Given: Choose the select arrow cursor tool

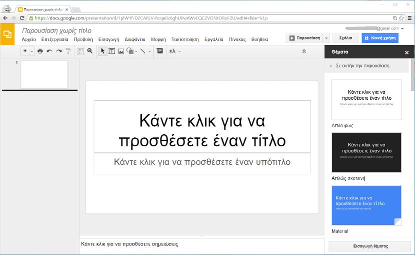Looking at the screenshot, I should (102, 51).
